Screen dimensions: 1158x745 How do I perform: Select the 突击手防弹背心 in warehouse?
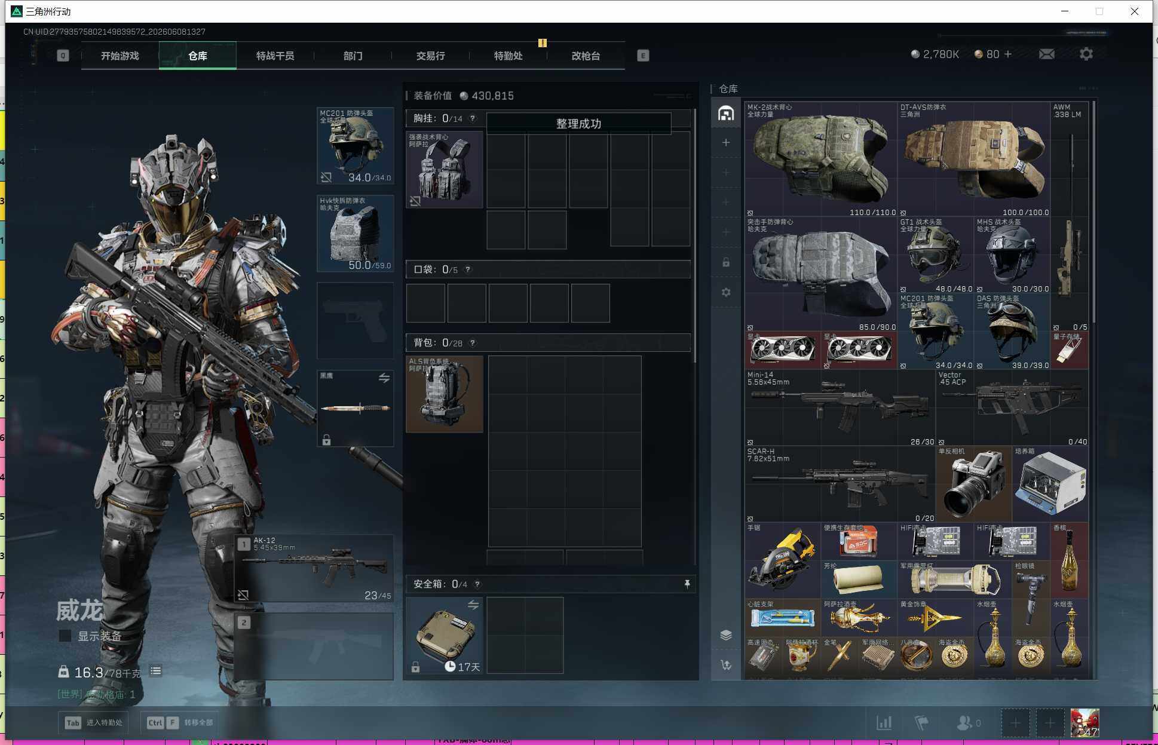point(821,274)
